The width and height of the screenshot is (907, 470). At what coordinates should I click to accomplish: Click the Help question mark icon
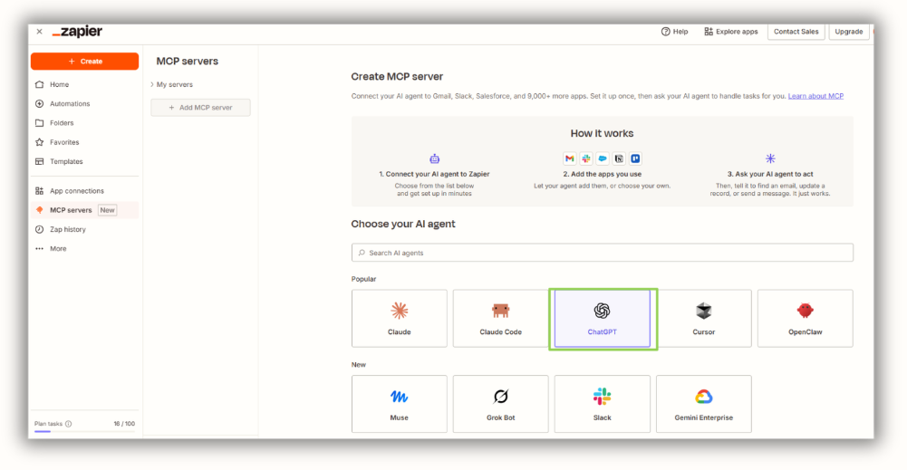pyautogui.click(x=666, y=32)
